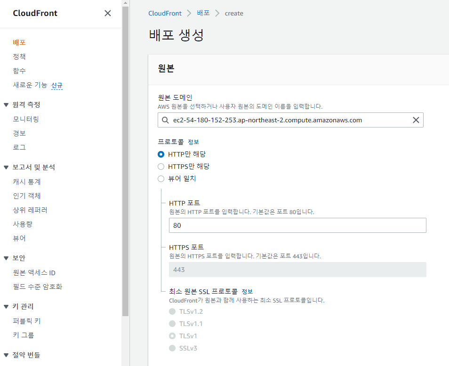Click the search icon in origin domain
The width and height of the screenshot is (449, 366).
tap(165, 120)
